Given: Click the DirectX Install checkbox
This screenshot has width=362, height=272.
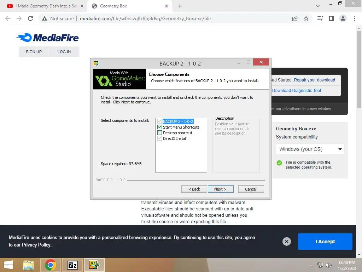Looking at the screenshot, I should [x=159, y=138].
